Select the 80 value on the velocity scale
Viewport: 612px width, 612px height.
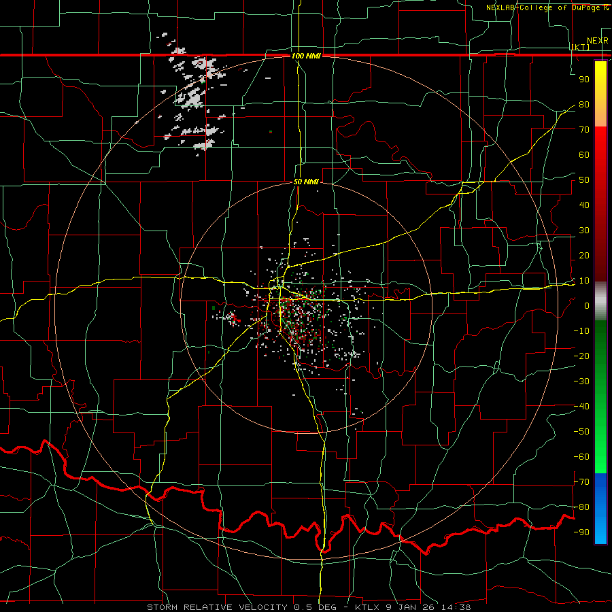[x=584, y=105]
